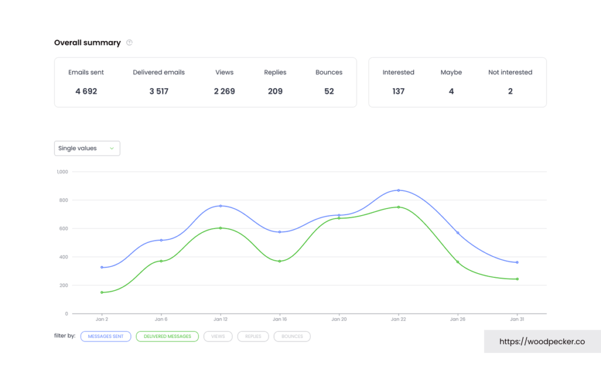The width and height of the screenshot is (601, 376).
Task: Click the Overall summary heading
Action: coord(87,42)
